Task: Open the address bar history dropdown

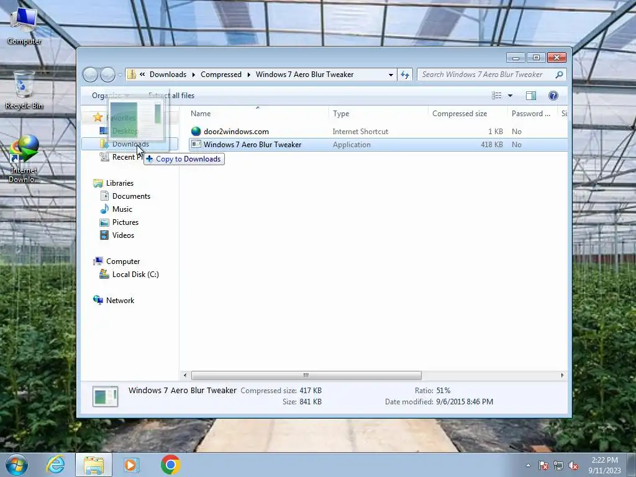Action: coord(391,75)
